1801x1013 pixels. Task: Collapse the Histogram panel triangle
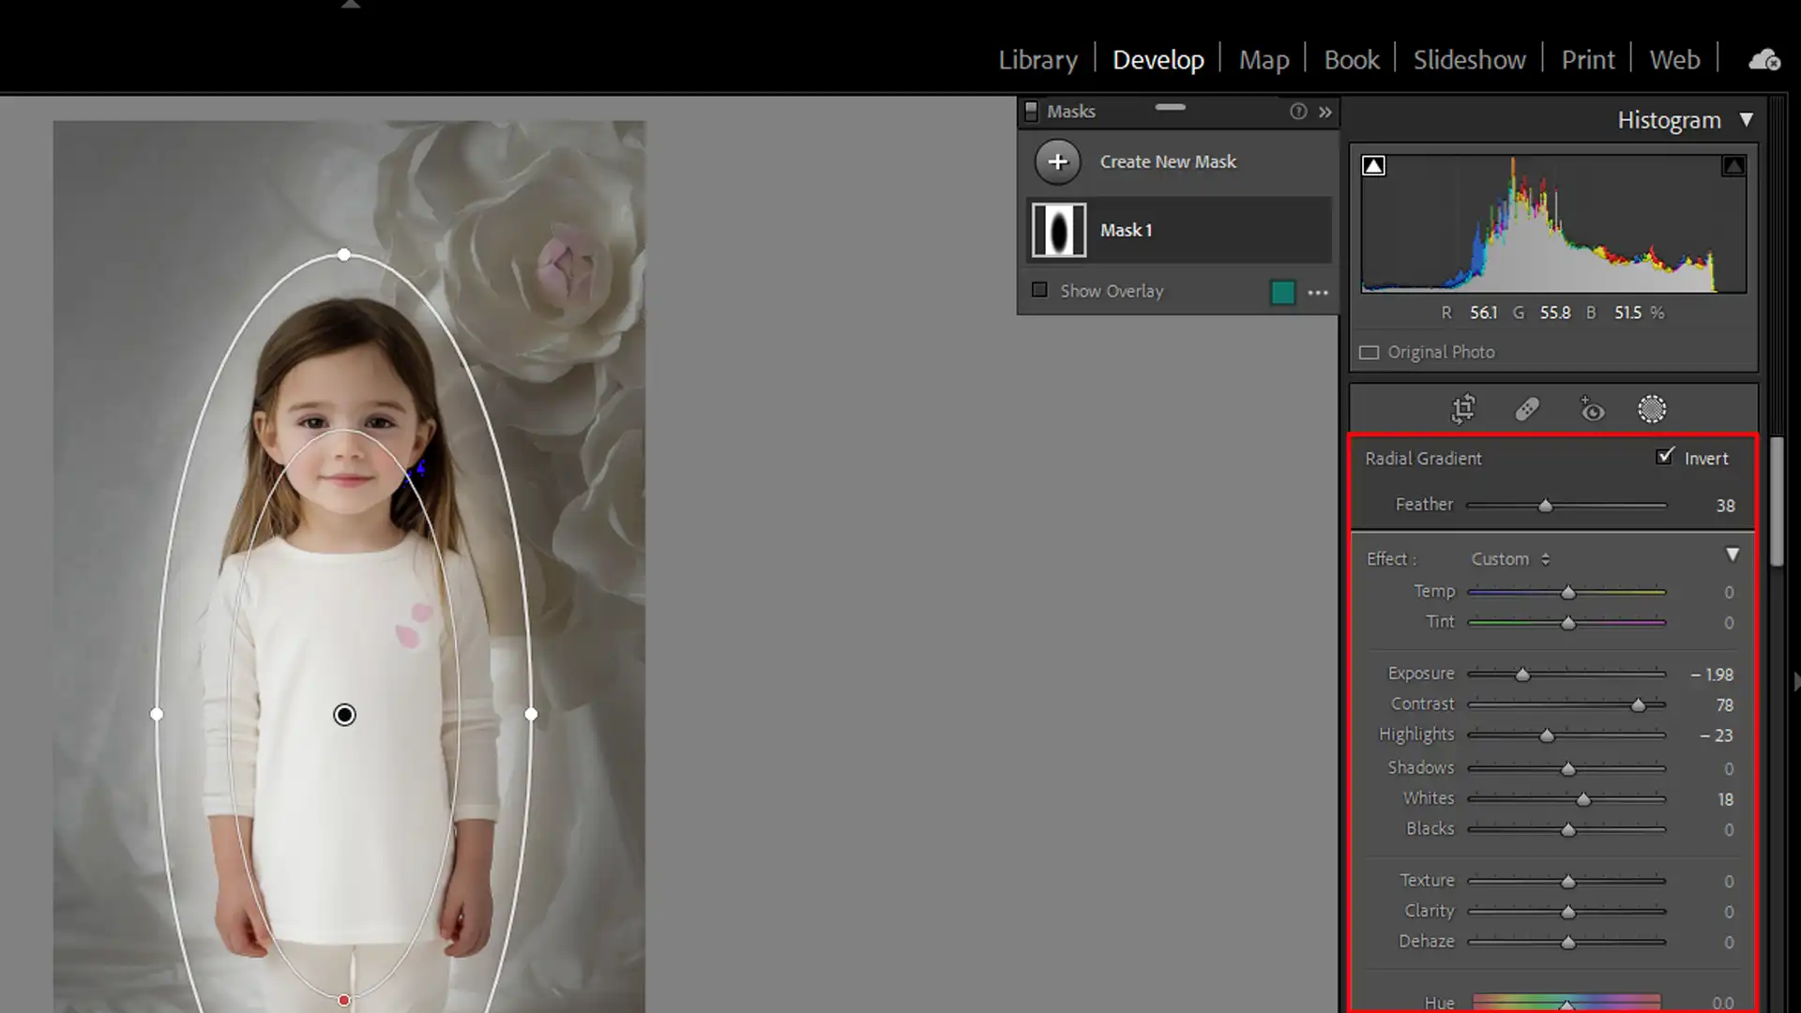tap(1747, 120)
